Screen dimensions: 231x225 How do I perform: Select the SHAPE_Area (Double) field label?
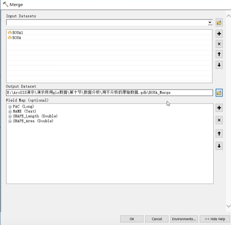pos(33,121)
